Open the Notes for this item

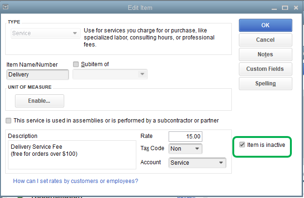[265, 54]
